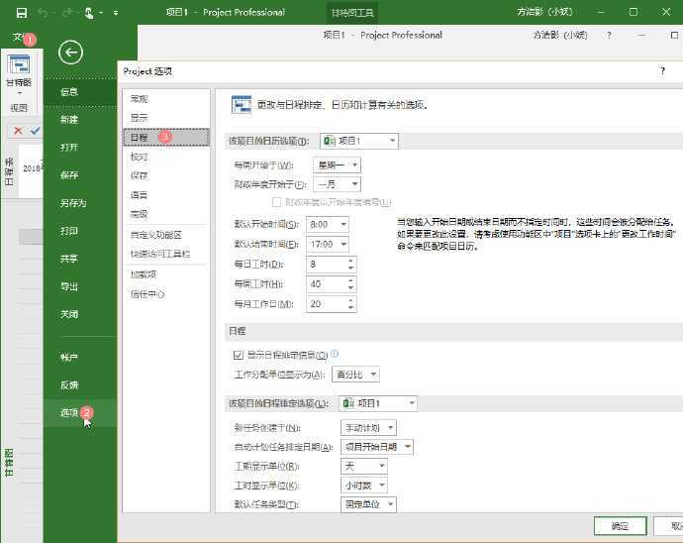Increase 每月工作日 with the up spinner

(x=350, y=300)
